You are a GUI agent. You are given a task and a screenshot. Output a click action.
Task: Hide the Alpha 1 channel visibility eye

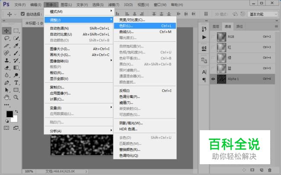213,78
